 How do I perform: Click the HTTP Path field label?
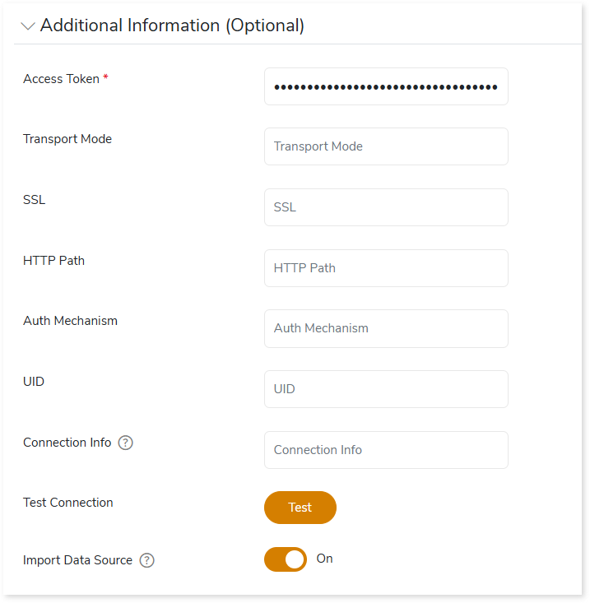click(x=53, y=261)
